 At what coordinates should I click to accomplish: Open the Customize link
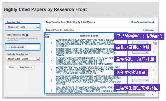click(x=149, y=30)
